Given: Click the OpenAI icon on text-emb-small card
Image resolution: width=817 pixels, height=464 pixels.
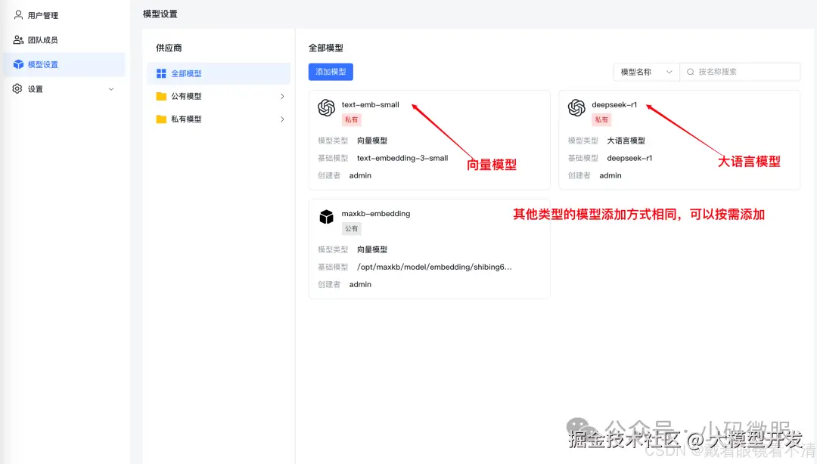Looking at the screenshot, I should [325, 107].
